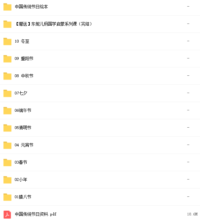Open file 中国传统节日资料.pdf

click(36, 214)
